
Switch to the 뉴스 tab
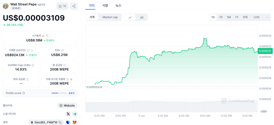(x=118, y=5)
